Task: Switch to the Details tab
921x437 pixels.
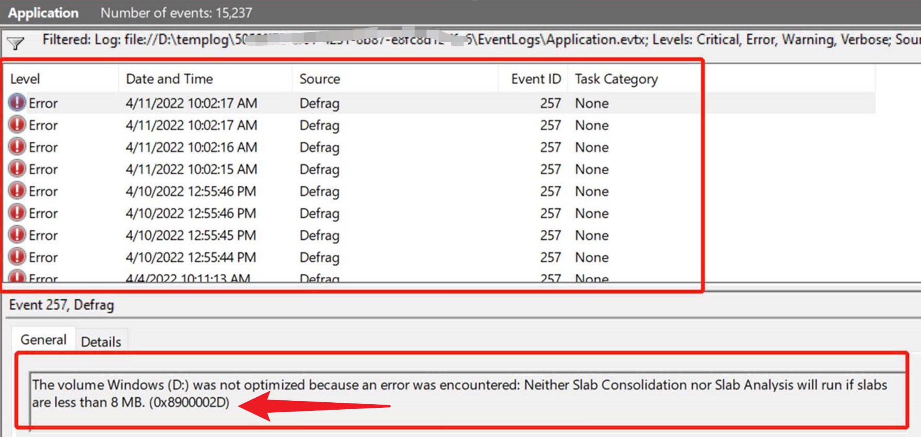Action: click(x=101, y=341)
